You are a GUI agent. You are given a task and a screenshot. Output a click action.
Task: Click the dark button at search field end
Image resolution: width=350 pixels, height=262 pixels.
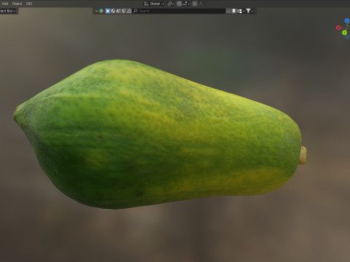tap(228, 11)
